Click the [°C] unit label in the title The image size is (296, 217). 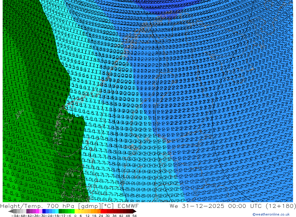click(x=108, y=206)
